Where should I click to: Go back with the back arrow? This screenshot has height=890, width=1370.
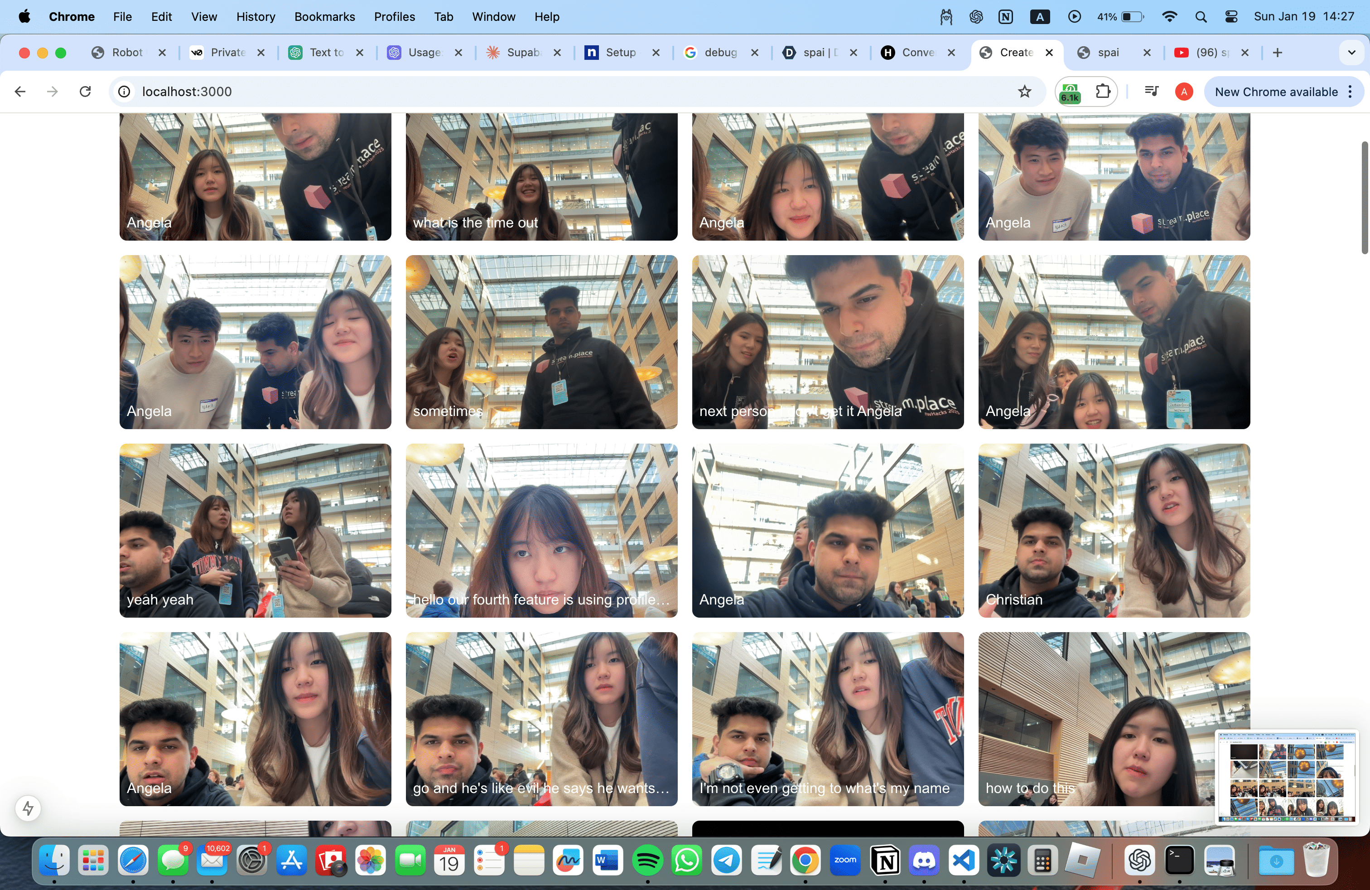20,92
